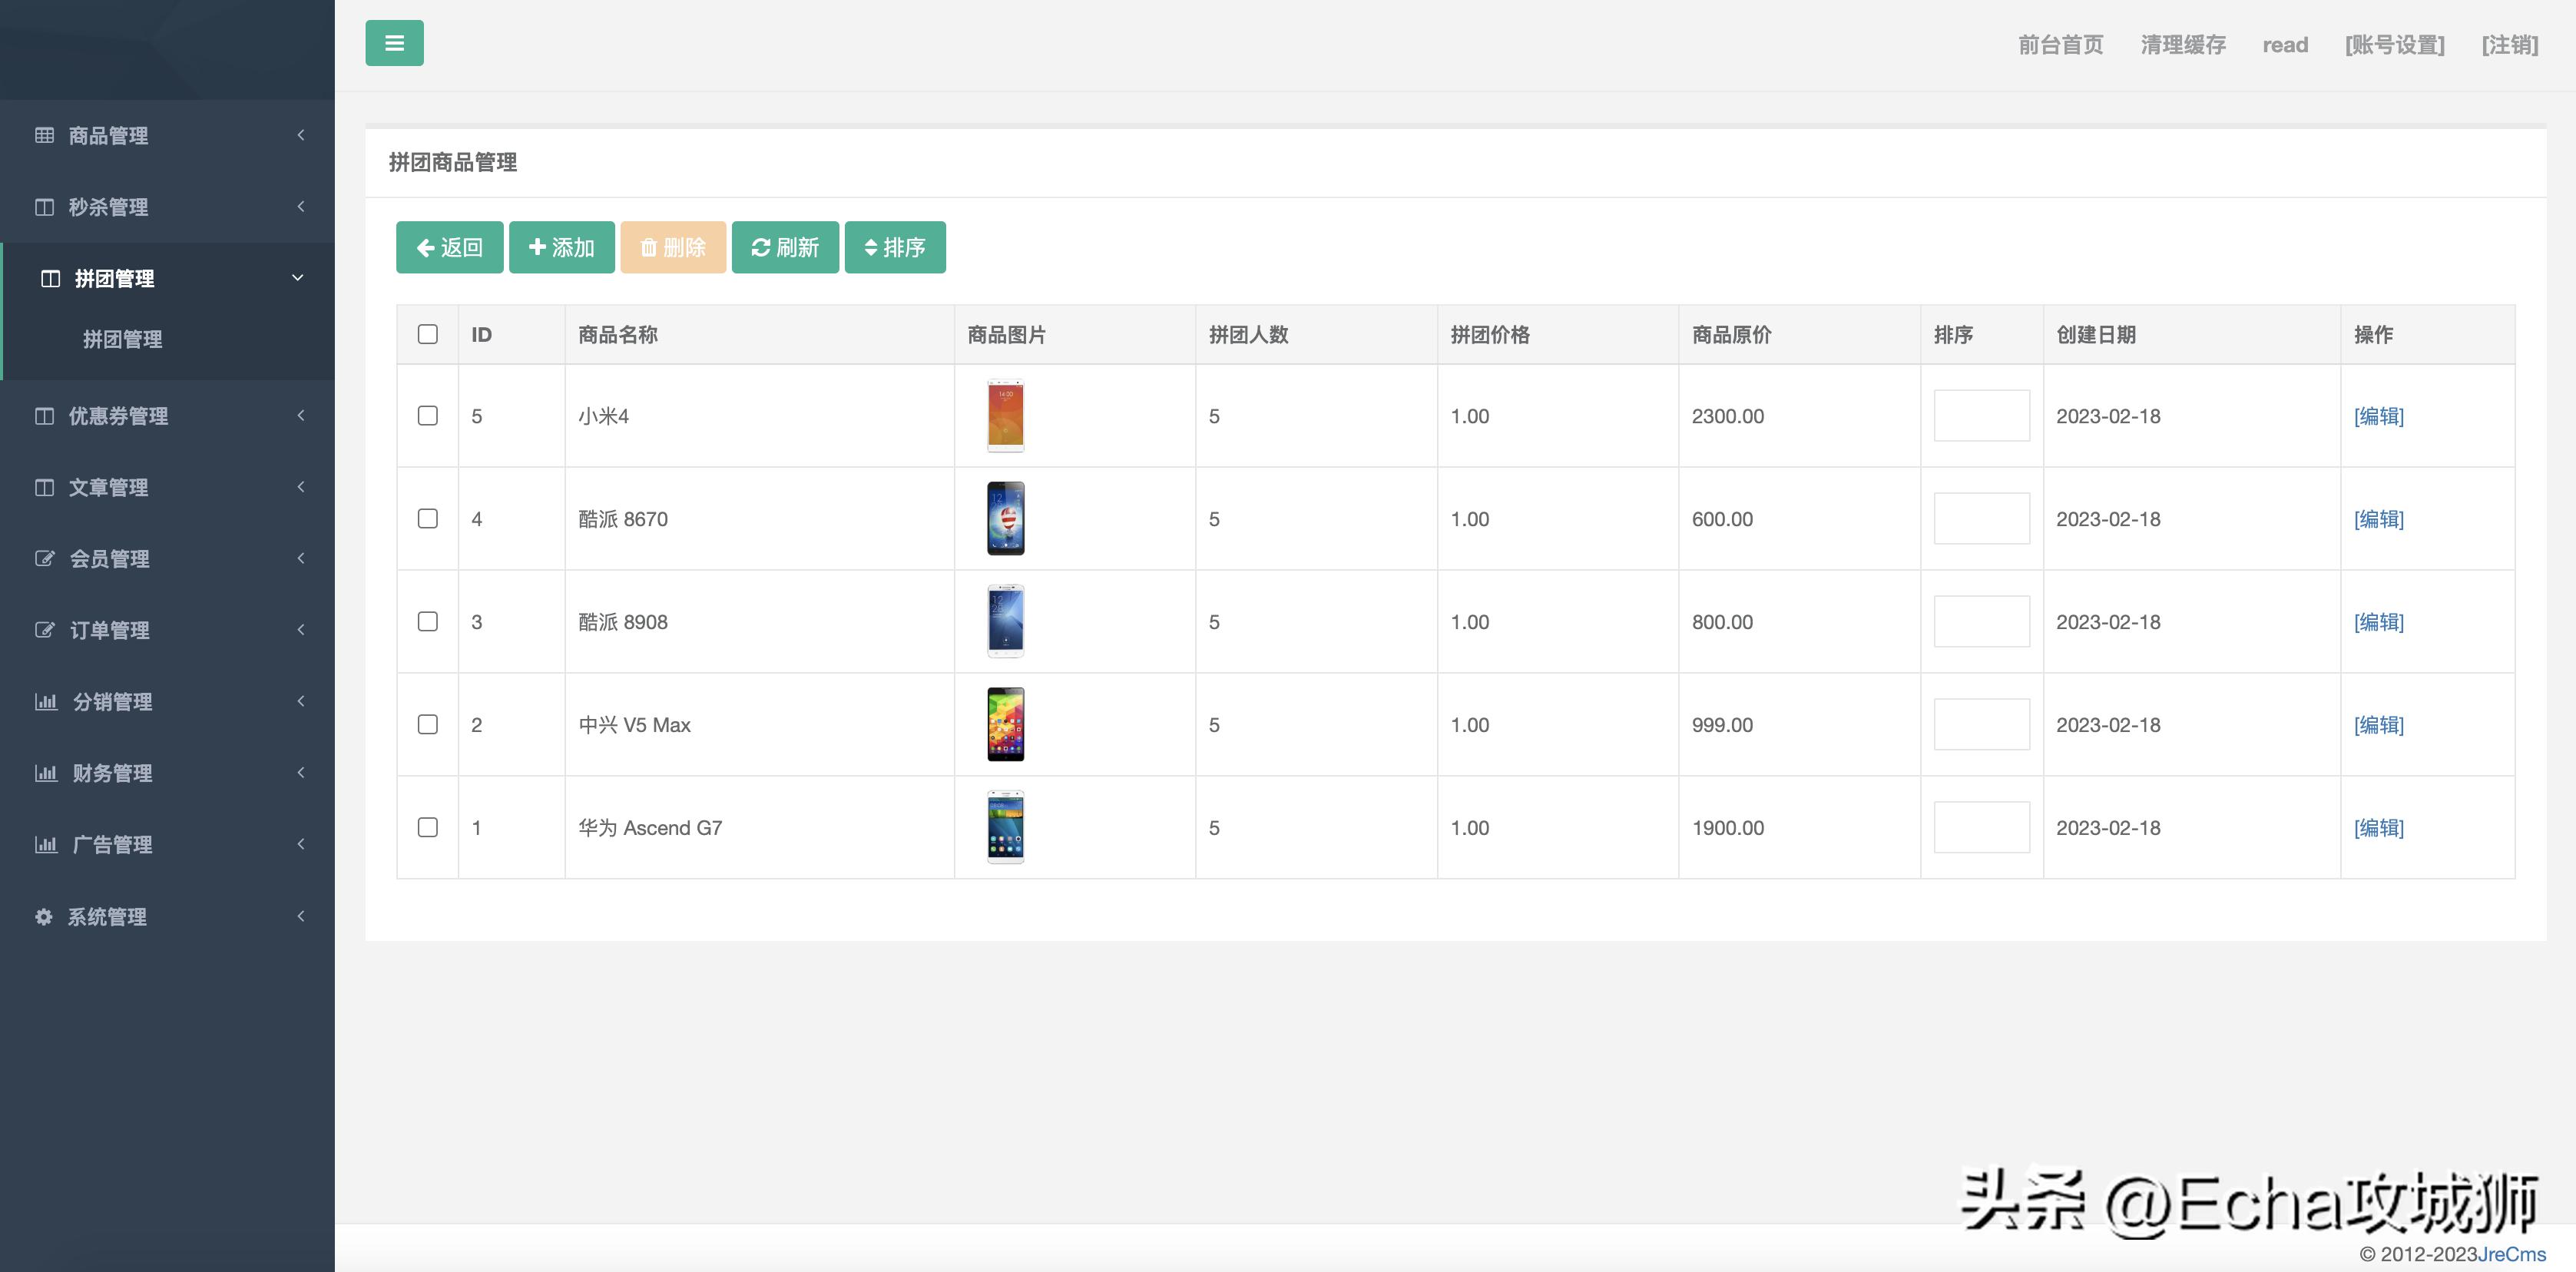Click the edit icon beside 会员管理
The width and height of the screenshot is (2576, 1272).
point(44,558)
